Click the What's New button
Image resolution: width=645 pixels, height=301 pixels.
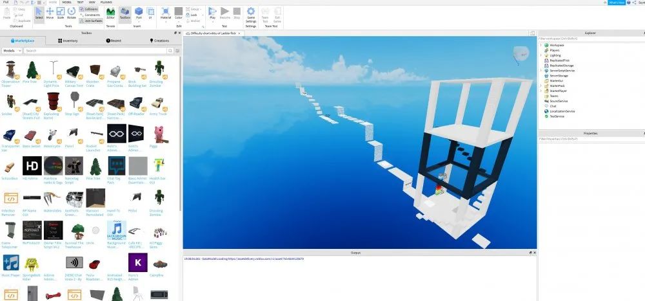[x=616, y=3]
